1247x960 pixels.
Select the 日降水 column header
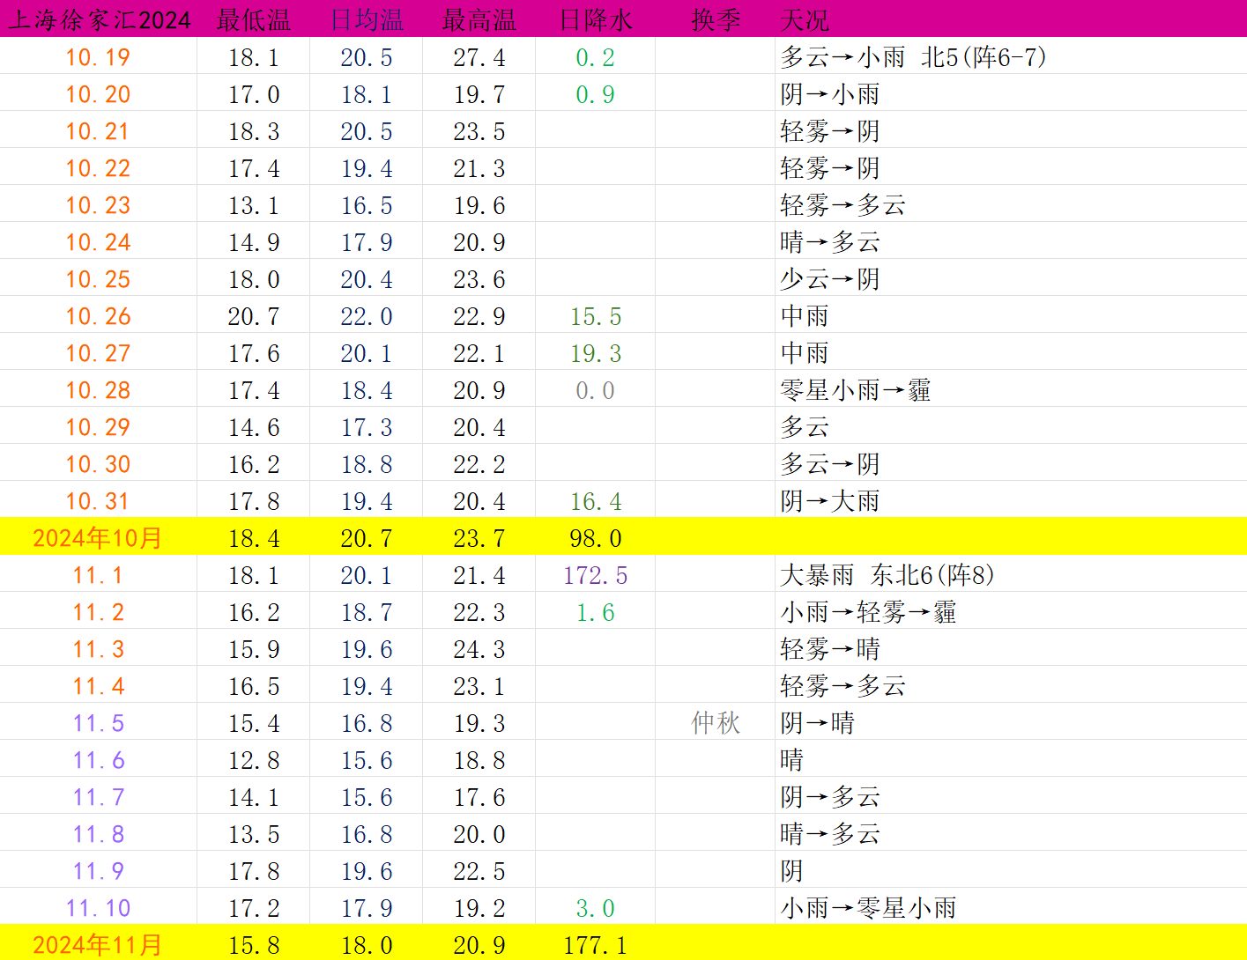point(596,19)
